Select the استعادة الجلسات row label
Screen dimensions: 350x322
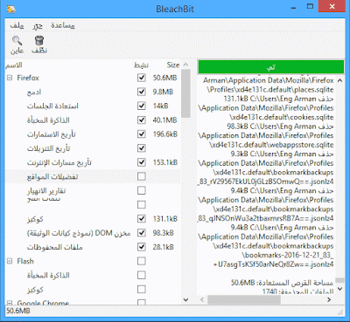tap(52, 106)
